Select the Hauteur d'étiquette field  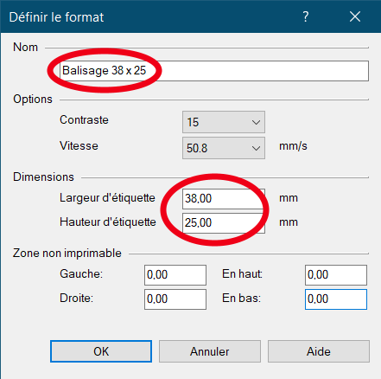[224, 223]
